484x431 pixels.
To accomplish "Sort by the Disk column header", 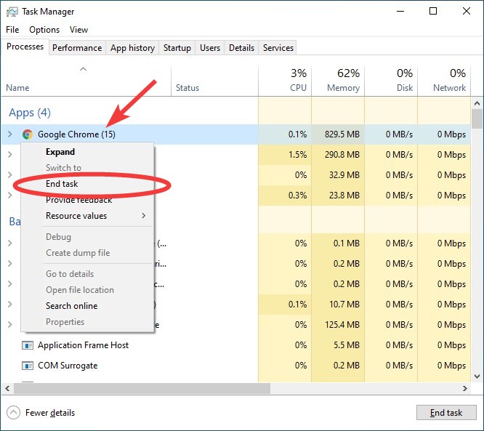I will (x=391, y=81).
